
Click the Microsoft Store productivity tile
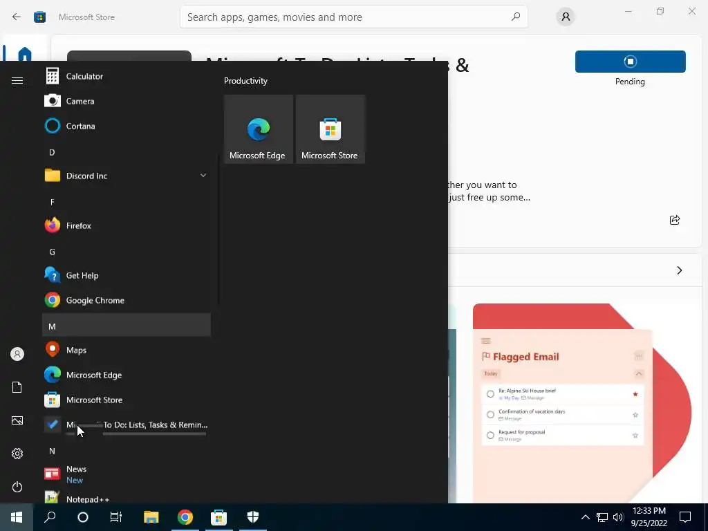[330, 129]
